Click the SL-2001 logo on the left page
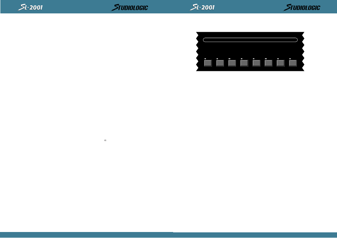This screenshot has height=238, width=337. 30,7
